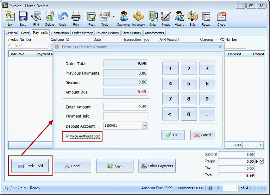Viewport: 270px width, 195px height.
Task: Close the Enter Credit Card Amount dialog
Action: point(220,47)
